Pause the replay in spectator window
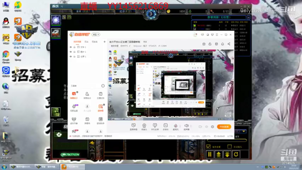The image size is (302, 170). point(210,155)
